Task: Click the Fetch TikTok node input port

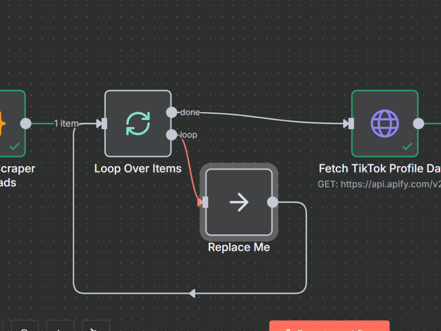Action: [351, 124]
